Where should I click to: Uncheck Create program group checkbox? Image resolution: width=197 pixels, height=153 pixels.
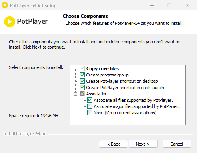[82, 75]
